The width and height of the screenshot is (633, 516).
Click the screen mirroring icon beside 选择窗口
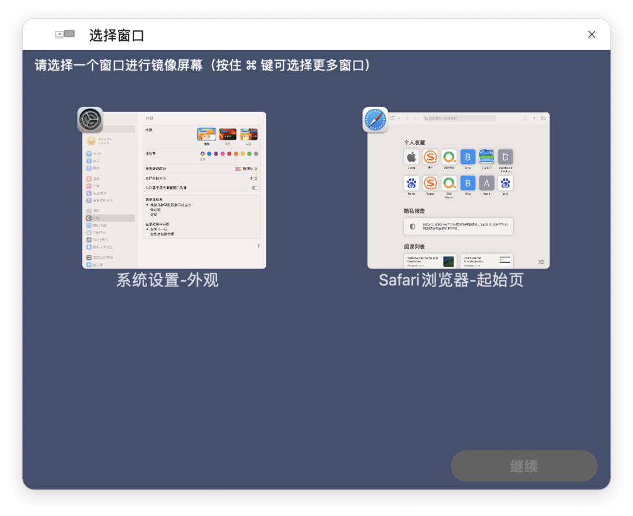65,35
